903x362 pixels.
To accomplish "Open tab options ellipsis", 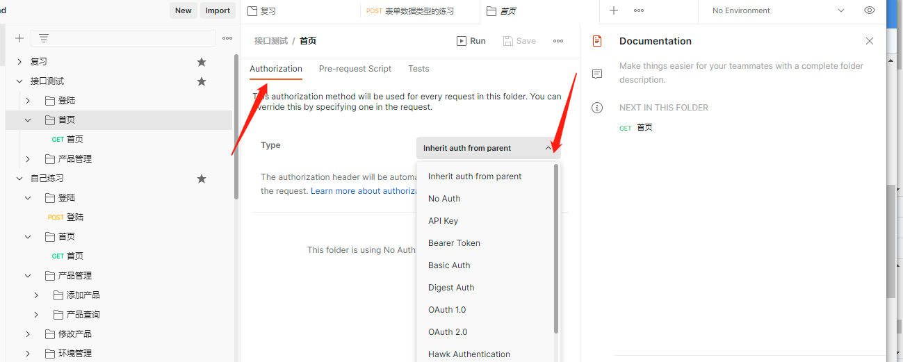I will tap(639, 10).
